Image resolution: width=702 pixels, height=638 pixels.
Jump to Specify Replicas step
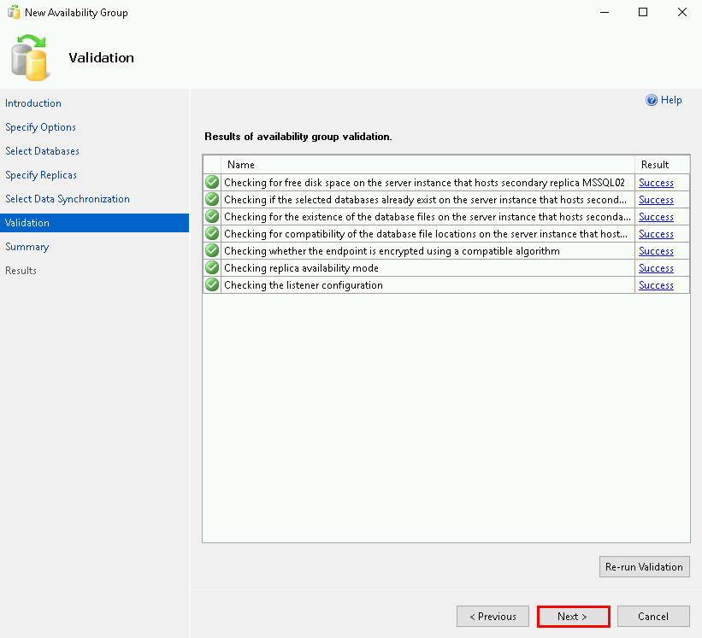(41, 175)
